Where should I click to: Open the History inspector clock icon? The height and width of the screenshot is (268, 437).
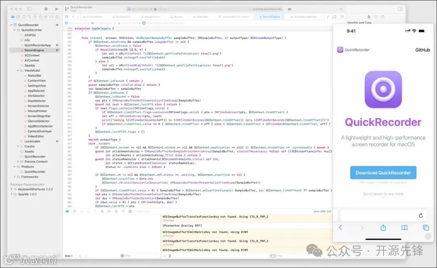coord(375,17)
